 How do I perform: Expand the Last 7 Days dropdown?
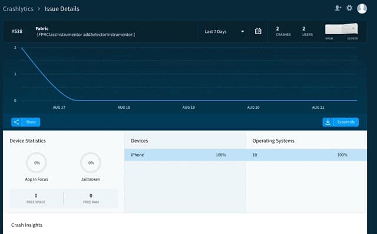point(224,31)
